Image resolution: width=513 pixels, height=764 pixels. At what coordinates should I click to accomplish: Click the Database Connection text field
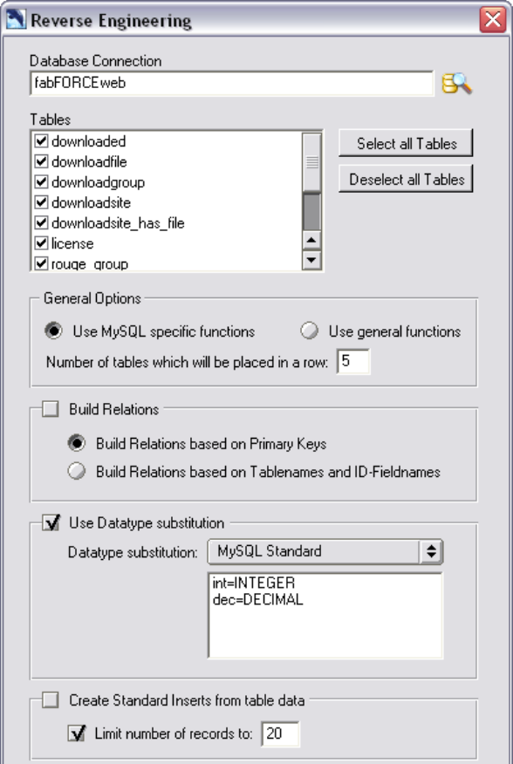(231, 84)
